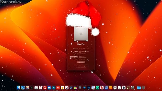162x91 pixels.
Task: Open black icon with hexagon dots
Action: [x=124, y=88]
